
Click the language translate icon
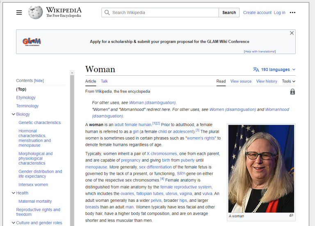click(256, 70)
